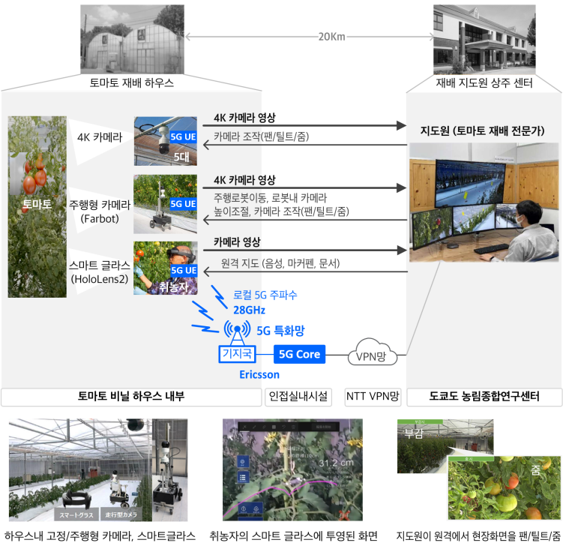
Task: Select the NTT VPN망 label box
Action: pyautogui.click(x=373, y=397)
